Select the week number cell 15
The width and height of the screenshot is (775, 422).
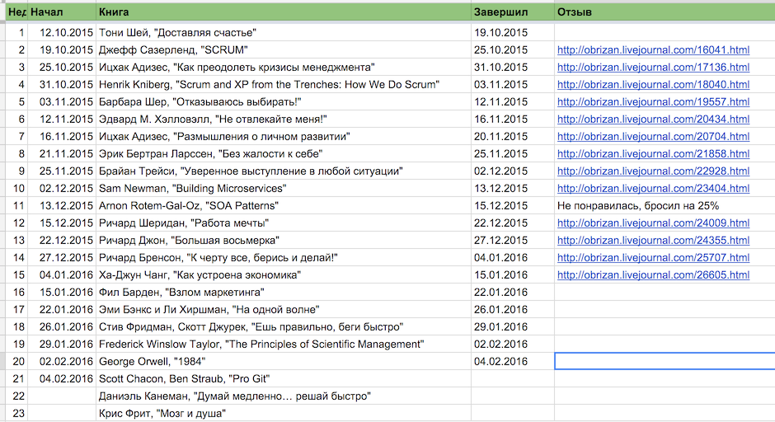pos(16,274)
